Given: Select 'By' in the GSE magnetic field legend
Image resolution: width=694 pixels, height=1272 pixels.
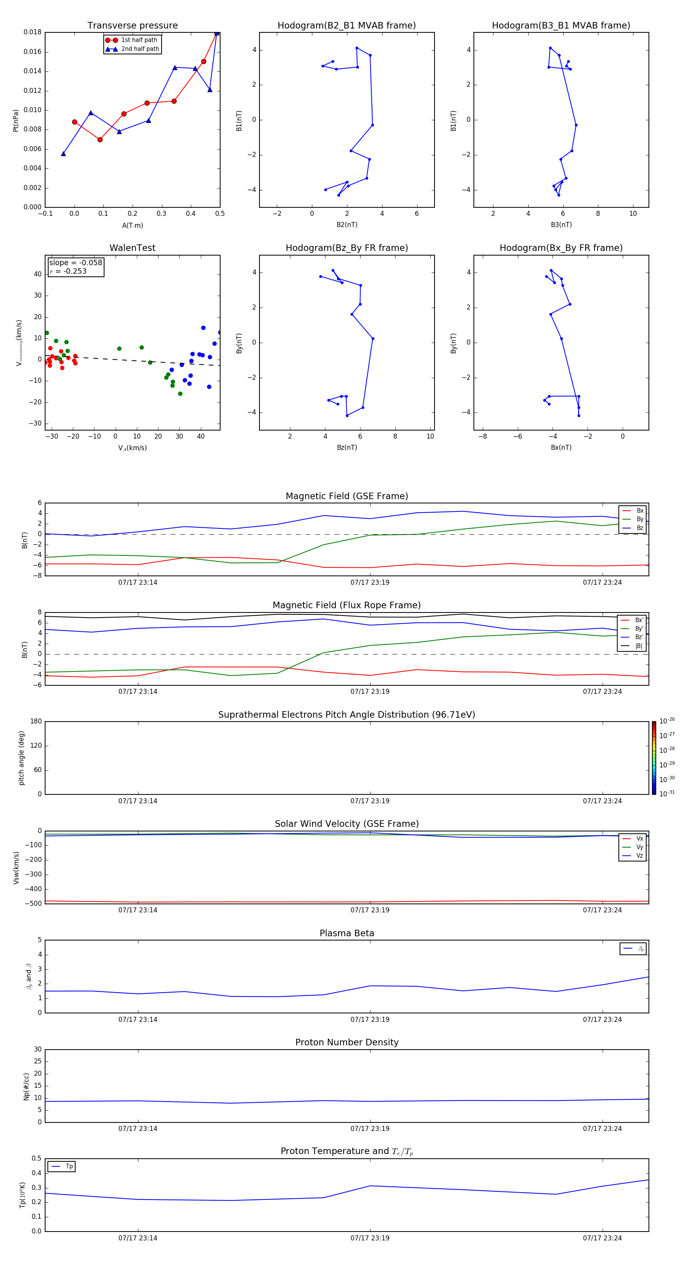Looking at the screenshot, I should coord(633,519).
